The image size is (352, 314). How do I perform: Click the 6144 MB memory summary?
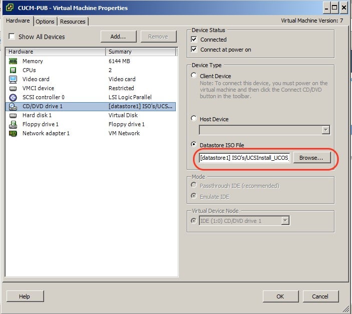pyautogui.click(x=119, y=61)
